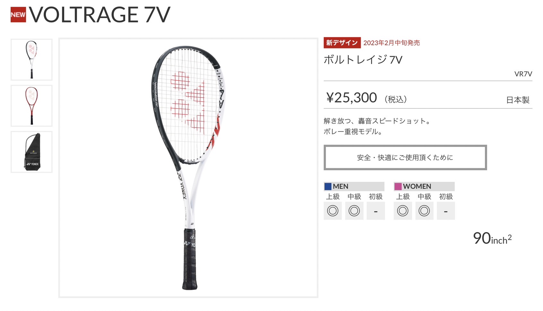Click the ¥25,300 price text
The height and width of the screenshot is (311, 543).
pos(351,98)
